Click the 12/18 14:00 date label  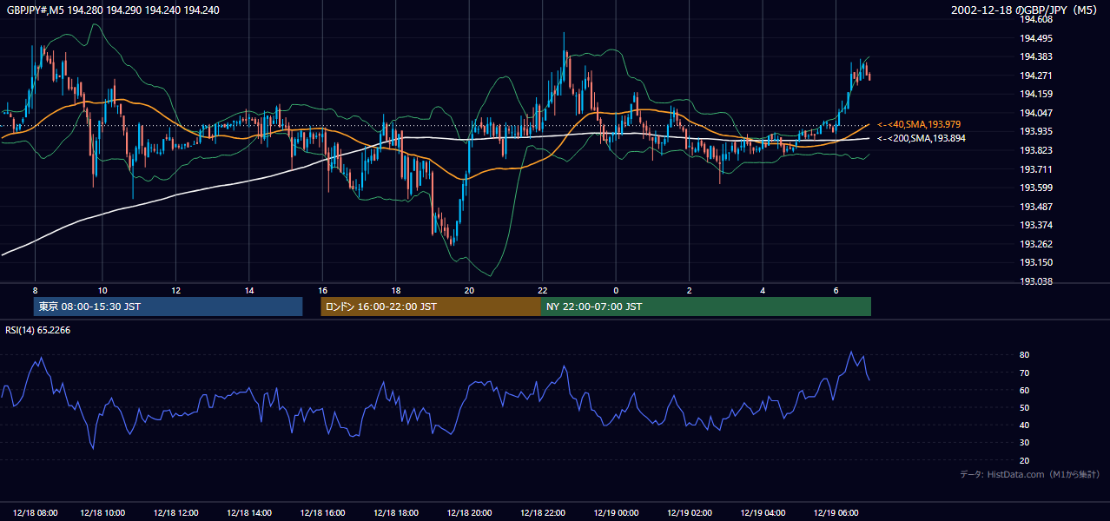pyautogui.click(x=249, y=512)
